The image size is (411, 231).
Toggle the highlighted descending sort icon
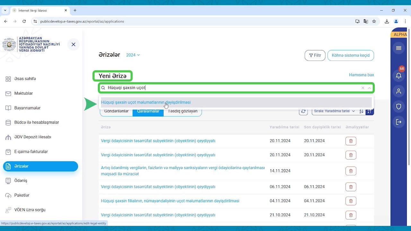point(370,111)
